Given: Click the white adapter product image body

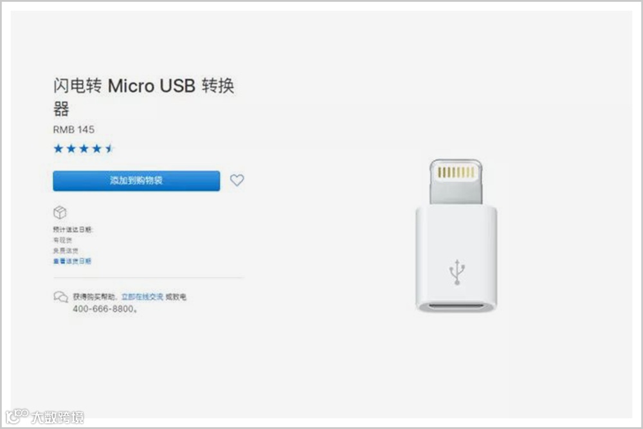Looking at the screenshot, I should 456,259.
